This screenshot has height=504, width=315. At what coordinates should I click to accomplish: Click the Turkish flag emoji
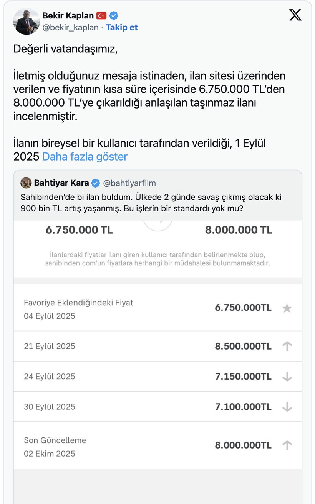pyautogui.click(x=101, y=16)
